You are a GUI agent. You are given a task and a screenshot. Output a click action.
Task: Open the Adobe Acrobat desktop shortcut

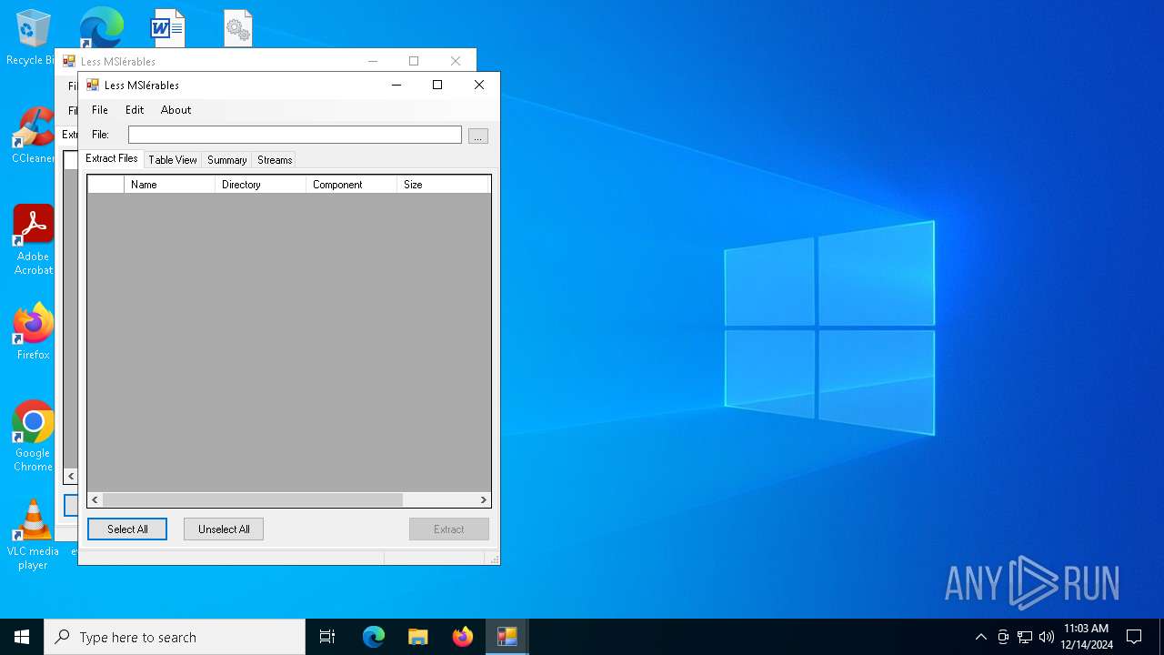pyautogui.click(x=33, y=239)
